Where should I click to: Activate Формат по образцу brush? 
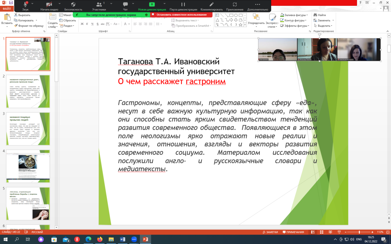[x=16, y=26]
